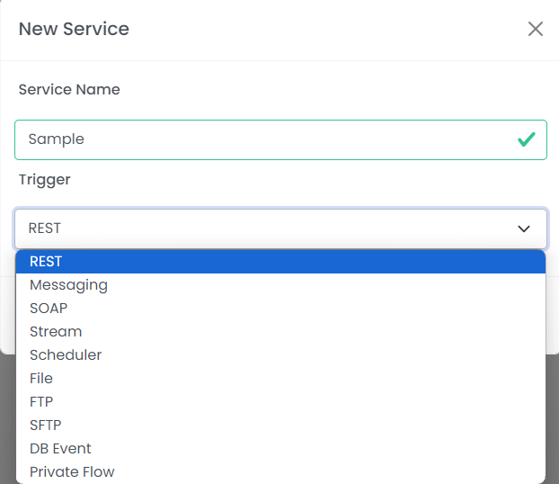Select the highlighted REST option
Screen dimensions: 559x484
pyautogui.click(x=280, y=262)
